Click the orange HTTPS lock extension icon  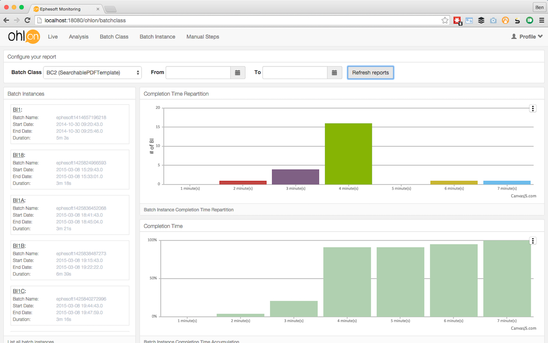tap(505, 21)
